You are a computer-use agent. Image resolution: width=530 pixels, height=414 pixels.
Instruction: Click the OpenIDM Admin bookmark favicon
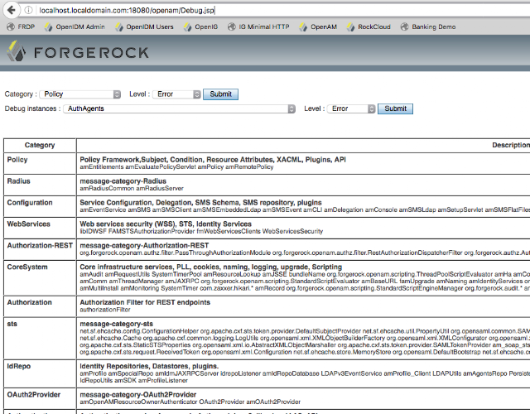click(x=49, y=26)
